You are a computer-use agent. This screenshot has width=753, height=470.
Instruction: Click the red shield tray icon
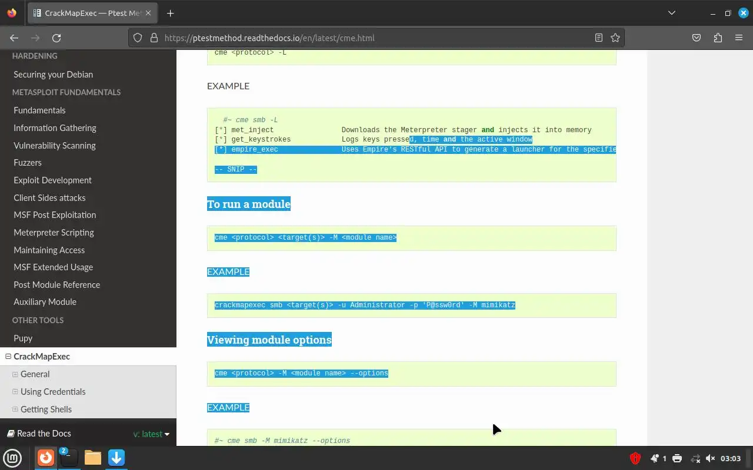(x=635, y=458)
